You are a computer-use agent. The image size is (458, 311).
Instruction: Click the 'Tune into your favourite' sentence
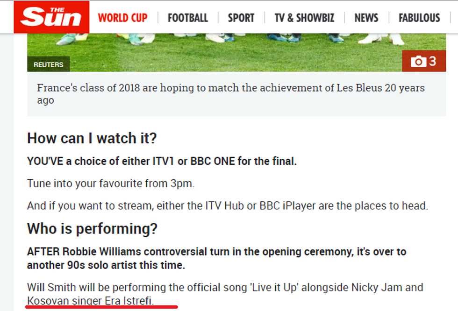pos(110,183)
